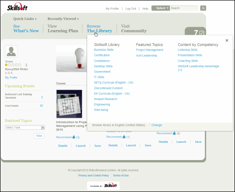This screenshot has width=235, height=192.
Task: Open Visit Community tab
Action: coord(134,29)
